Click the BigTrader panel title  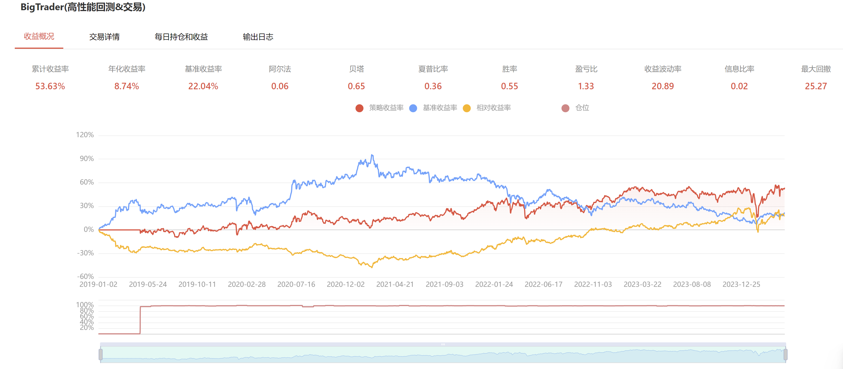[83, 7]
